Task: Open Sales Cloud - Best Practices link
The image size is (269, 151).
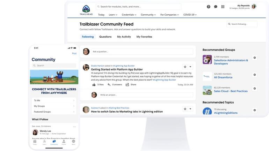Action: click(231, 91)
